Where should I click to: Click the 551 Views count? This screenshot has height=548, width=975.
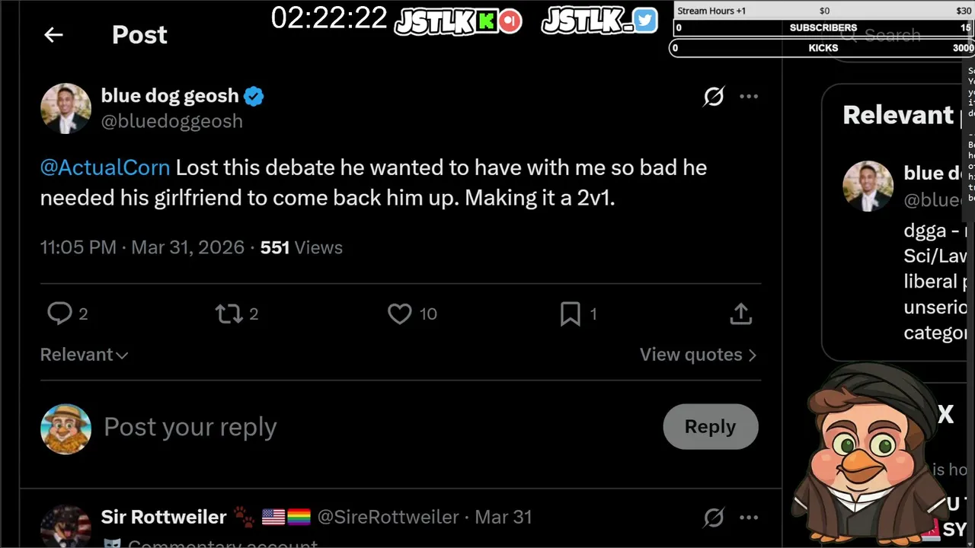coord(301,247)
